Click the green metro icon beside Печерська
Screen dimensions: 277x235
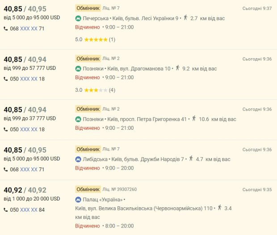[x=78, y=18]
